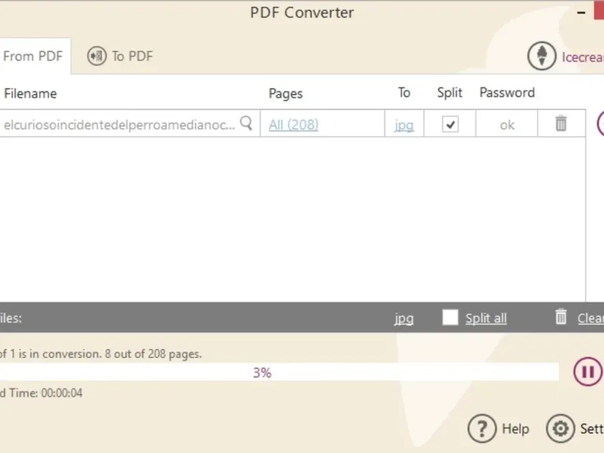Click the ok password cell
The image size is (604, 453).
507,125
